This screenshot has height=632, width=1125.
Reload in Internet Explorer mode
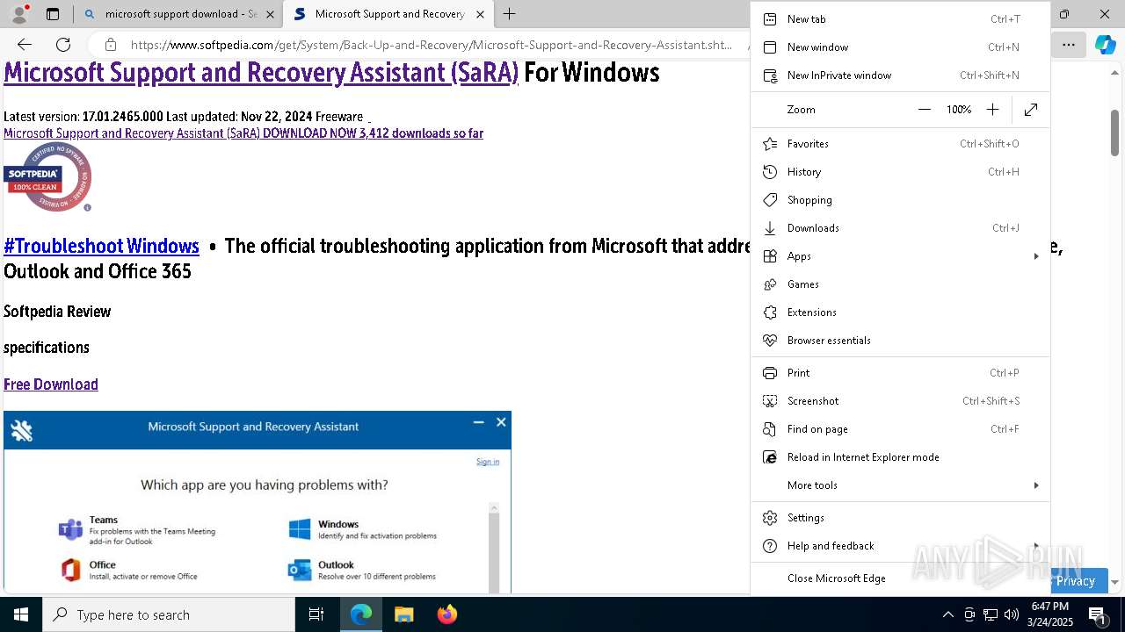(x=900, y=457)
